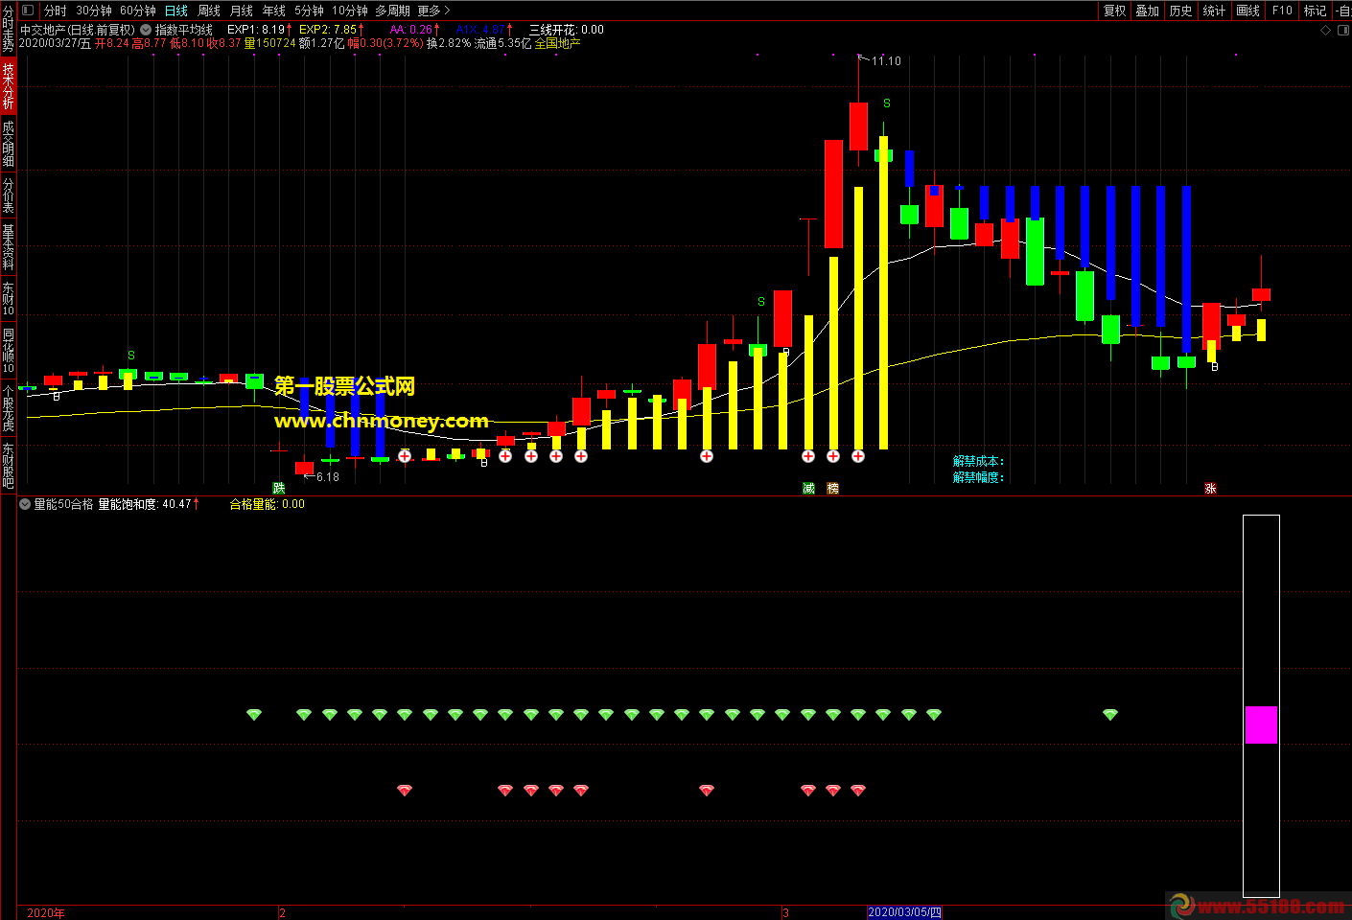Screen dimensions: 1352x920
Task: Click the 跌 event marker icon
Action: coord(279,488)
